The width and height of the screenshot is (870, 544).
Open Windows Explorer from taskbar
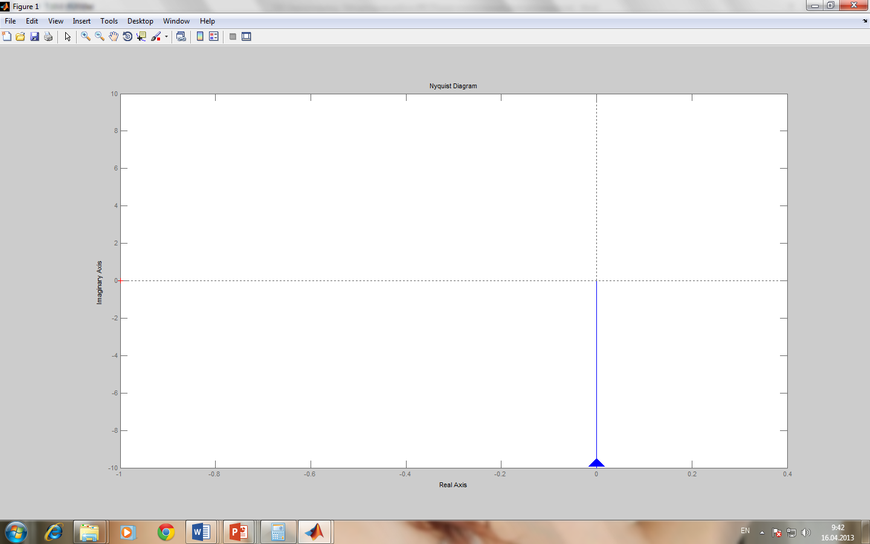click(x=89, y=533)
